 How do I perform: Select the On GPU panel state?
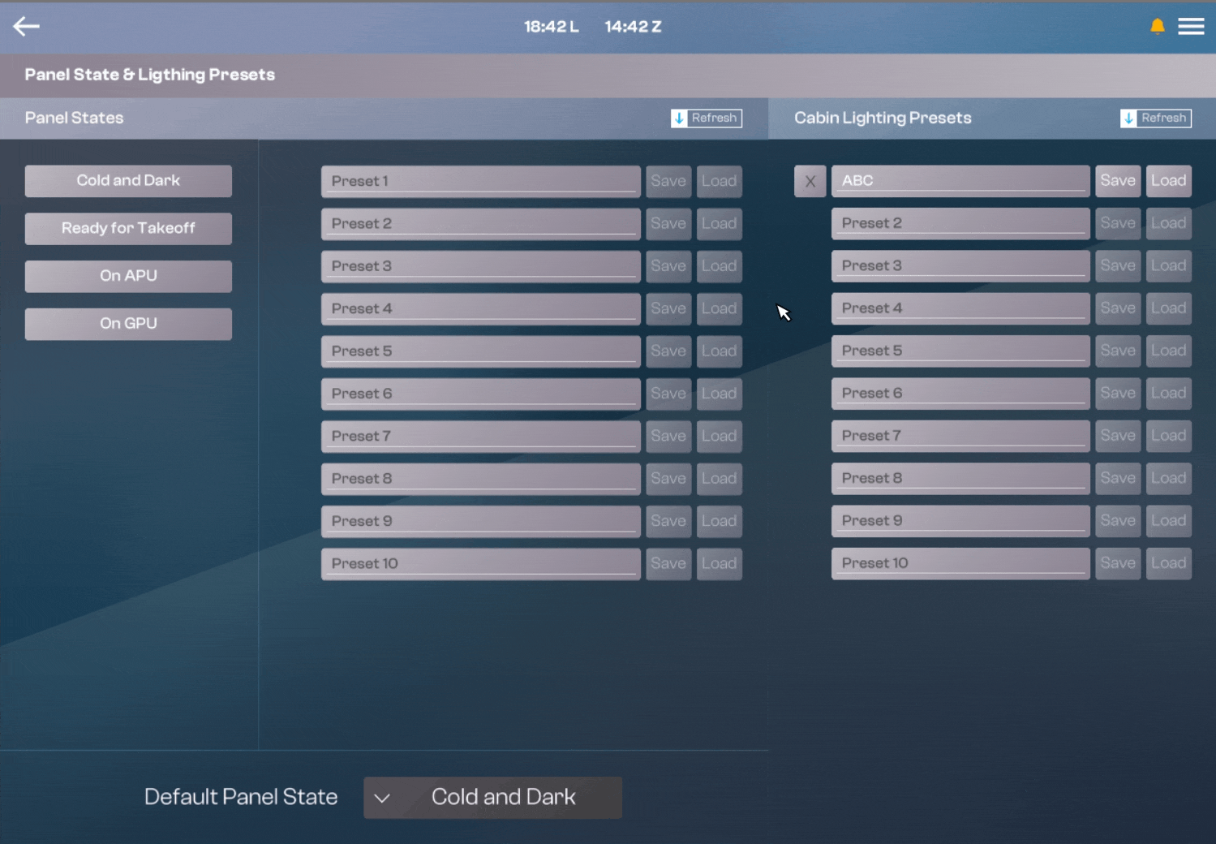point(128,324)
